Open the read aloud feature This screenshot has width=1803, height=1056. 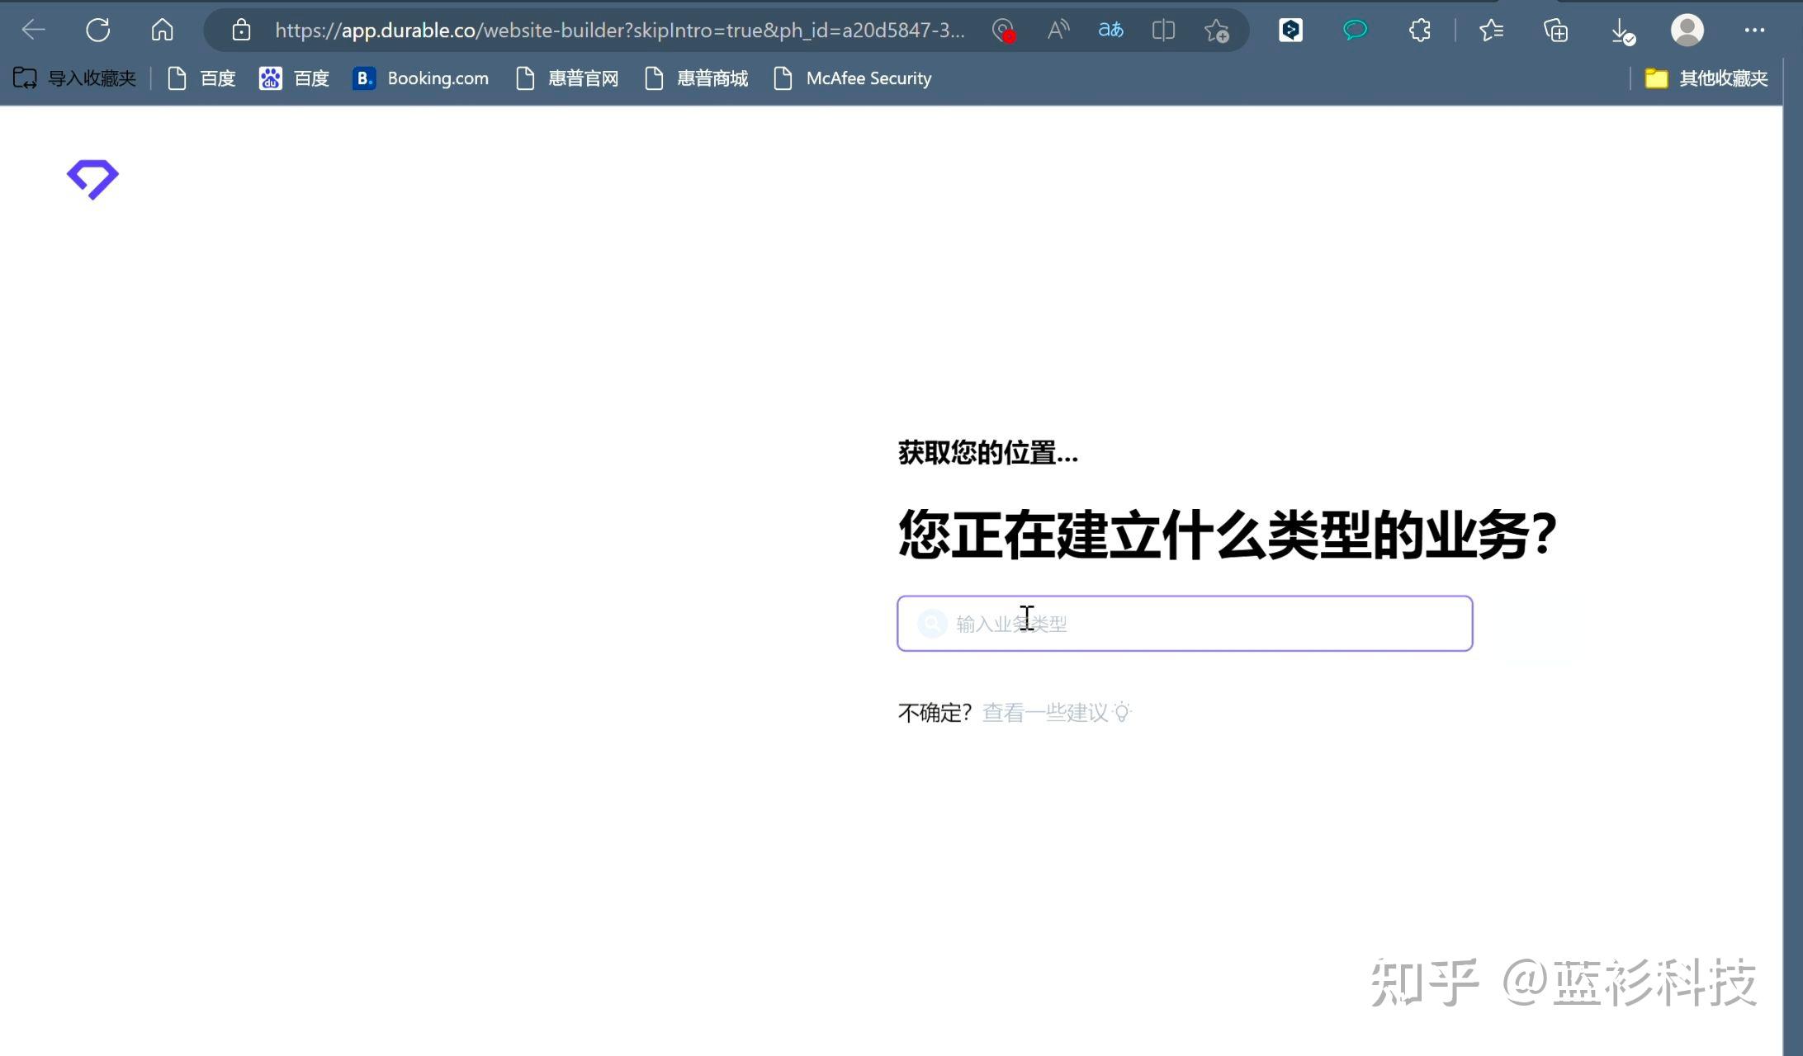coord(1058,31)
